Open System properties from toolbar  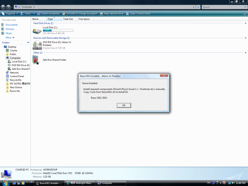pyautogui.click(x=48, y=14)
